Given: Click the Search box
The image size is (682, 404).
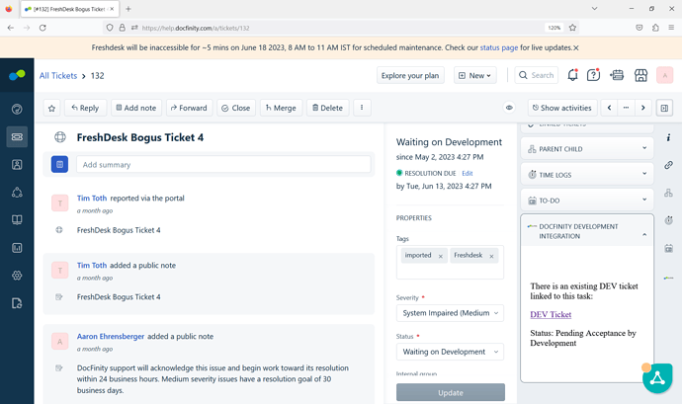Looking at the screenshot, I should pyautogui.click(x=537, y=75).
